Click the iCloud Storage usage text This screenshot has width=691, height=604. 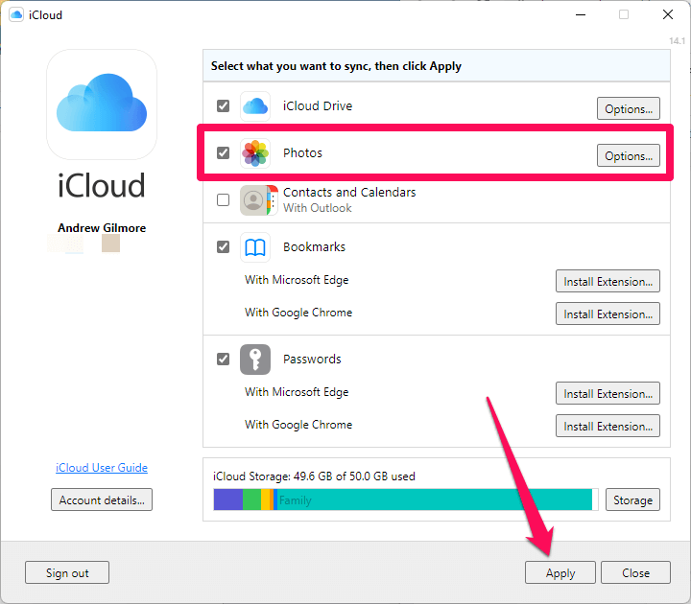click(x=314, y=476)
